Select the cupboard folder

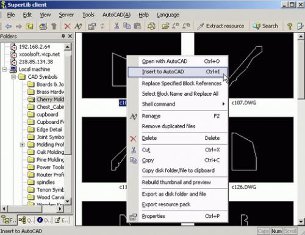tap(48, 115)
